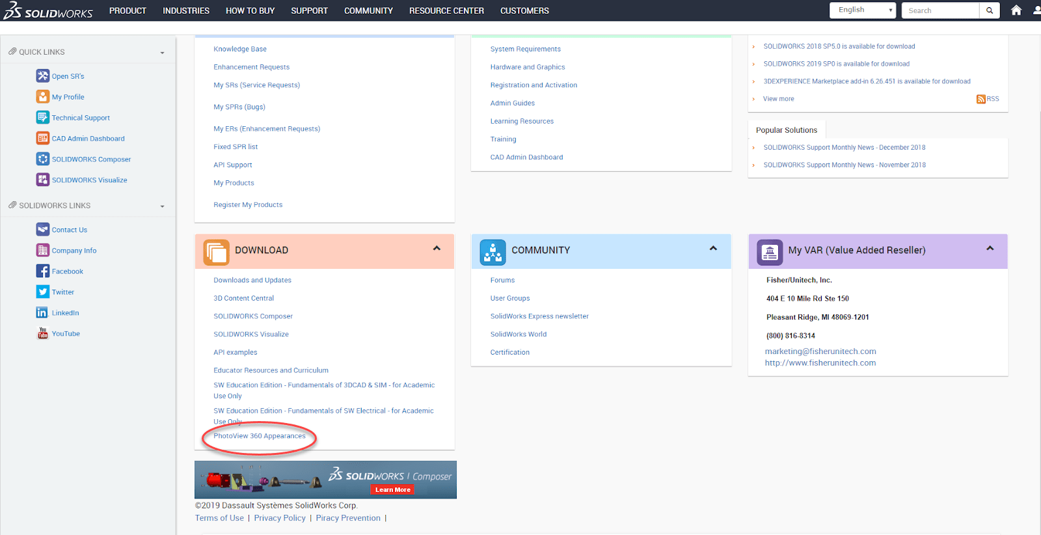Click the Contact Us envelope icon
Screen dimensions: 1041x535
[43, 229]
